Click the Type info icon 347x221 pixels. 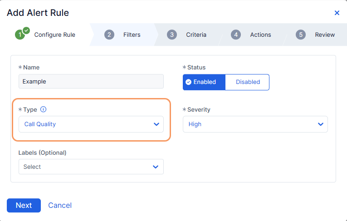click(x=44, y=109)
